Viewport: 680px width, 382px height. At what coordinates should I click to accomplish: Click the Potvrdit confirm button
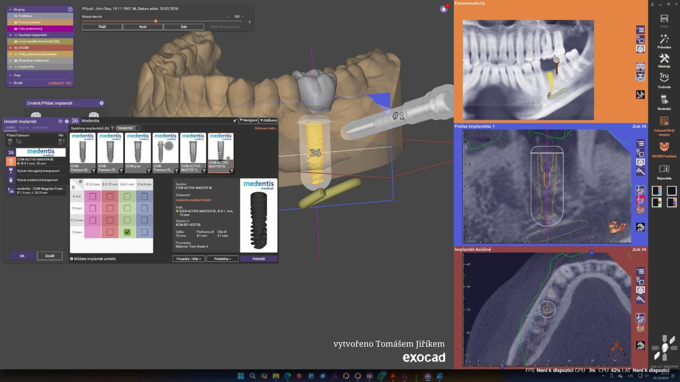tap(259, 259)
